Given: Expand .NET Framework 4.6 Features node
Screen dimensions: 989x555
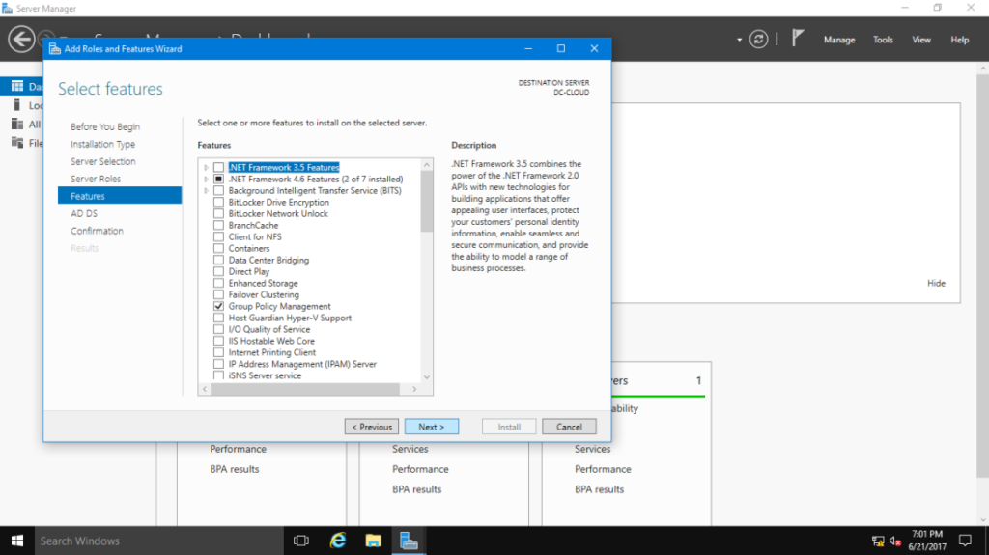Looking at the screenshot, I should [206, 180].
